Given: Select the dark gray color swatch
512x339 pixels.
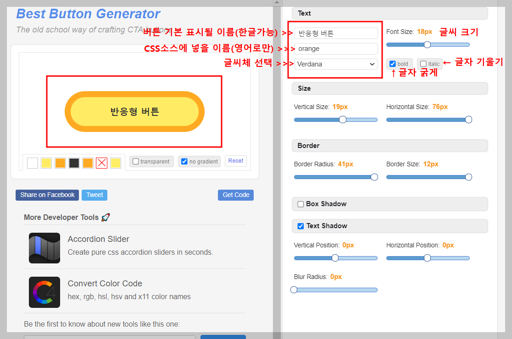Looking at the screenshot, I should 74,163.
